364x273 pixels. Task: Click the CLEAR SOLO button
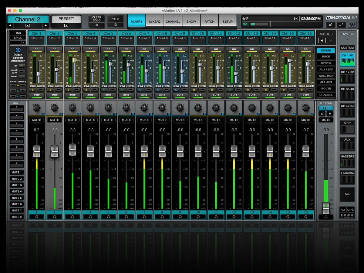coord(97,19)
